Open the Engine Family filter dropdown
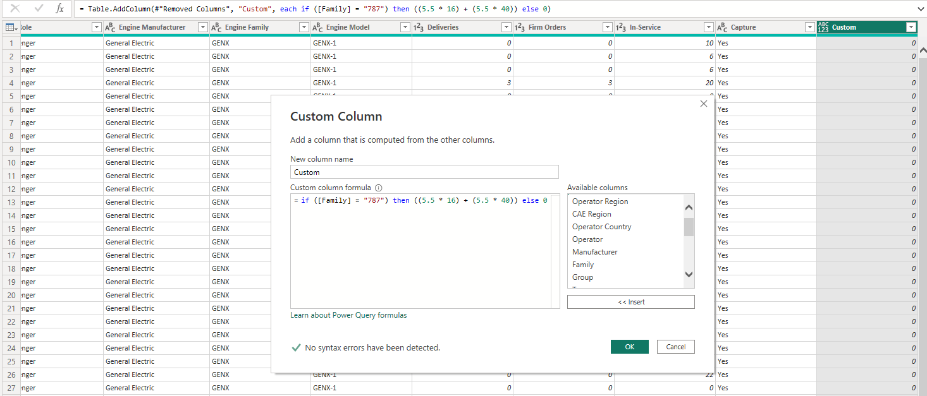This screenshot has height=396, width=927. [x=304, y=27]
